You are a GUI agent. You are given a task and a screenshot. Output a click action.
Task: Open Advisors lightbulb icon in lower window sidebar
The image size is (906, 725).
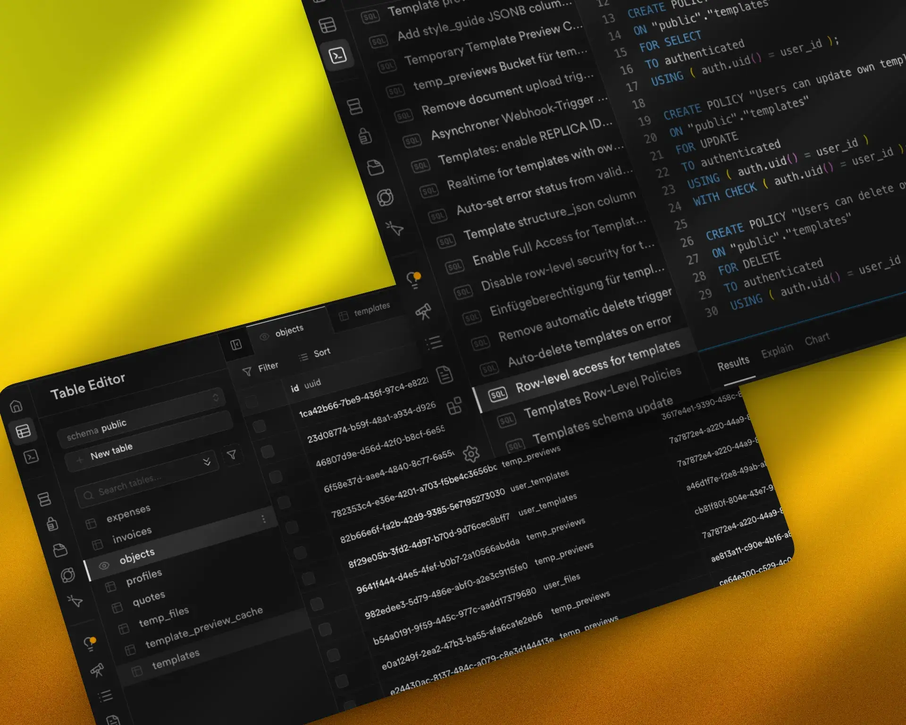click(90, 644)
